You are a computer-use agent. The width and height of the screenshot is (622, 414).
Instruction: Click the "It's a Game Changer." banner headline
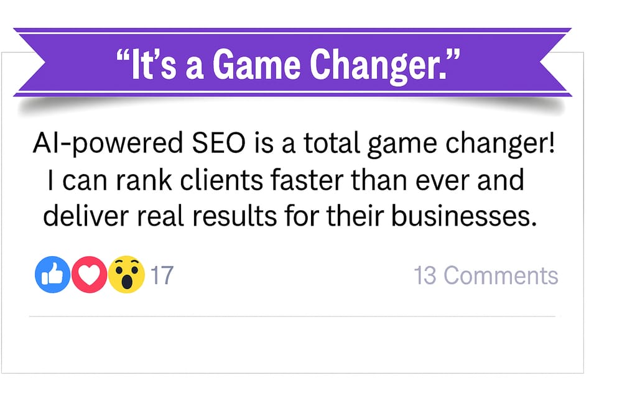pos(289,64)
